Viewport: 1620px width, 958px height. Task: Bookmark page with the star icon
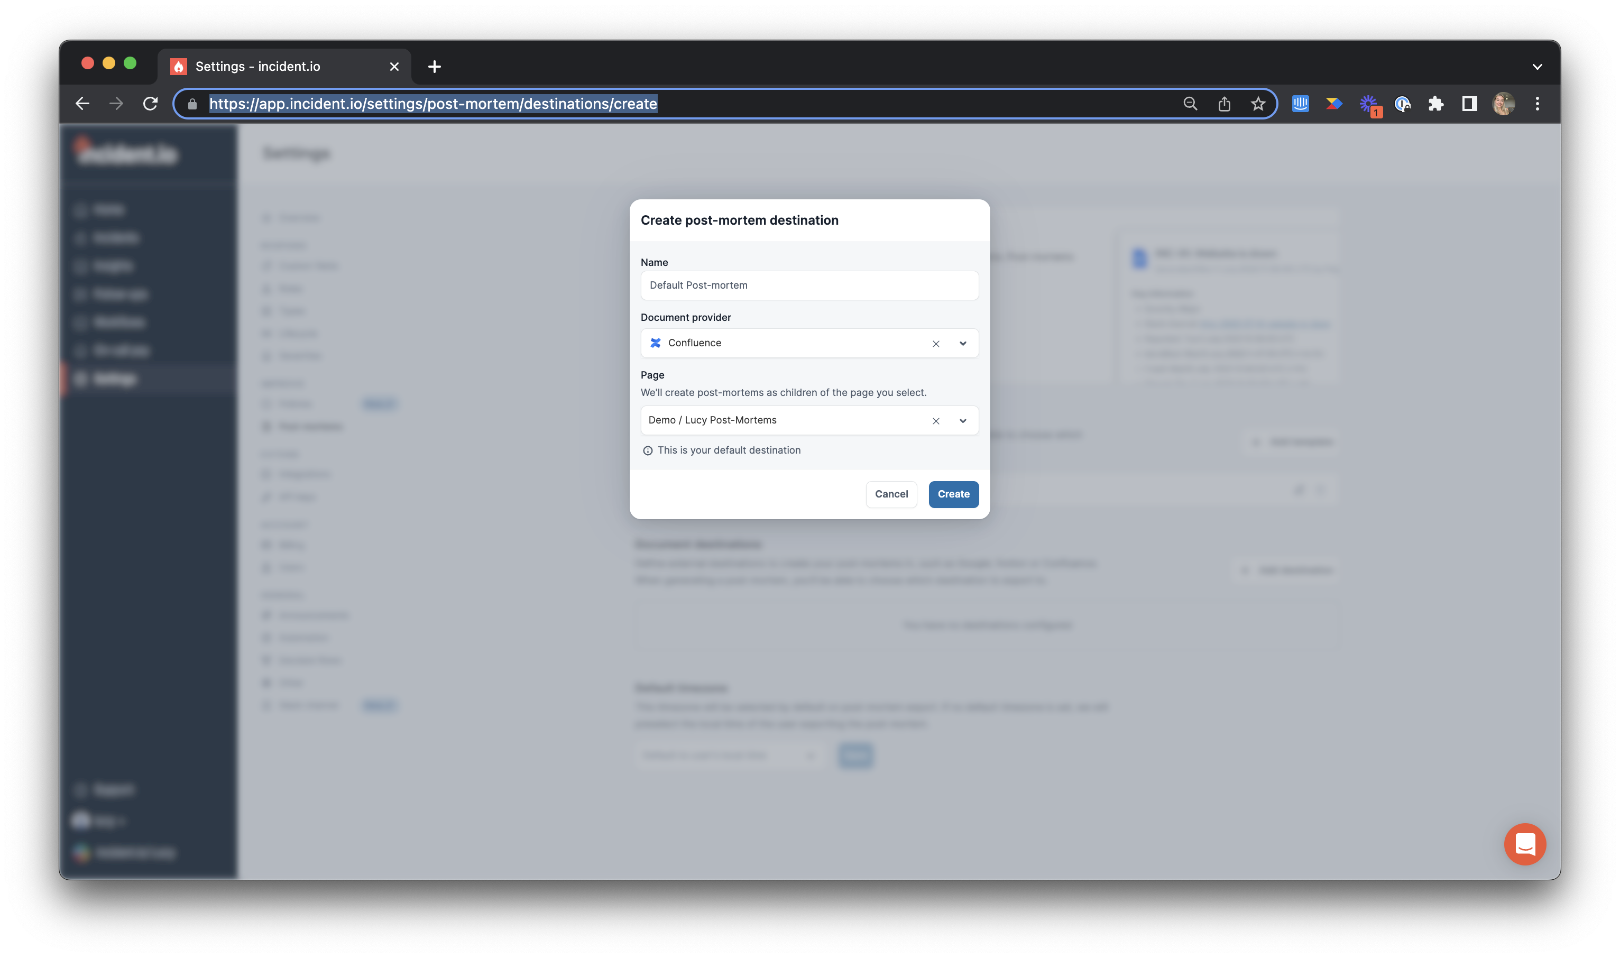pos(1258,104)
